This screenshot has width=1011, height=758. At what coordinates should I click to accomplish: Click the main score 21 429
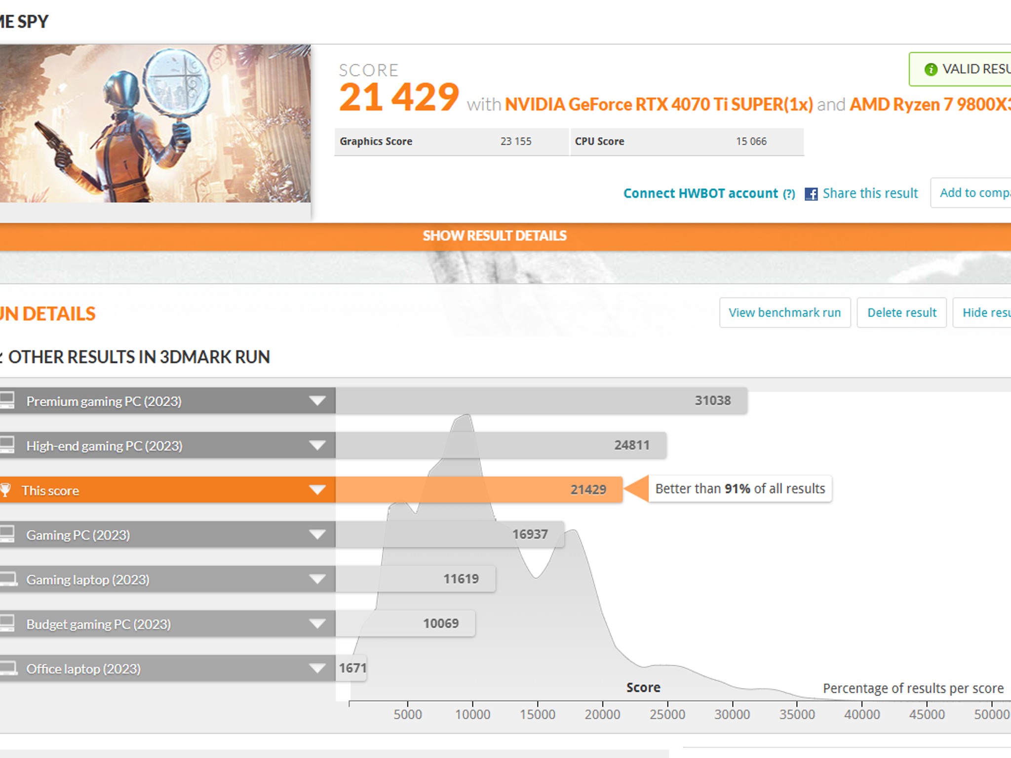click(399, 97)
